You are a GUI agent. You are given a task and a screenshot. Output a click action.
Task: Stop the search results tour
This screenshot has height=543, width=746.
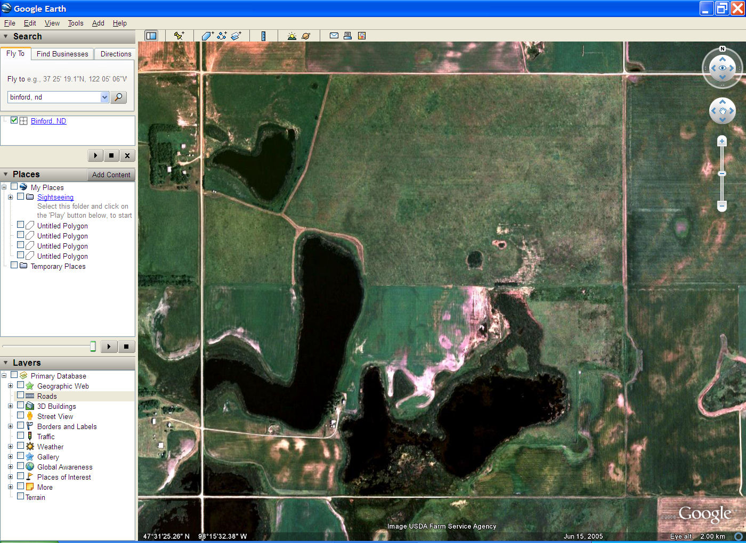[111, 155]
